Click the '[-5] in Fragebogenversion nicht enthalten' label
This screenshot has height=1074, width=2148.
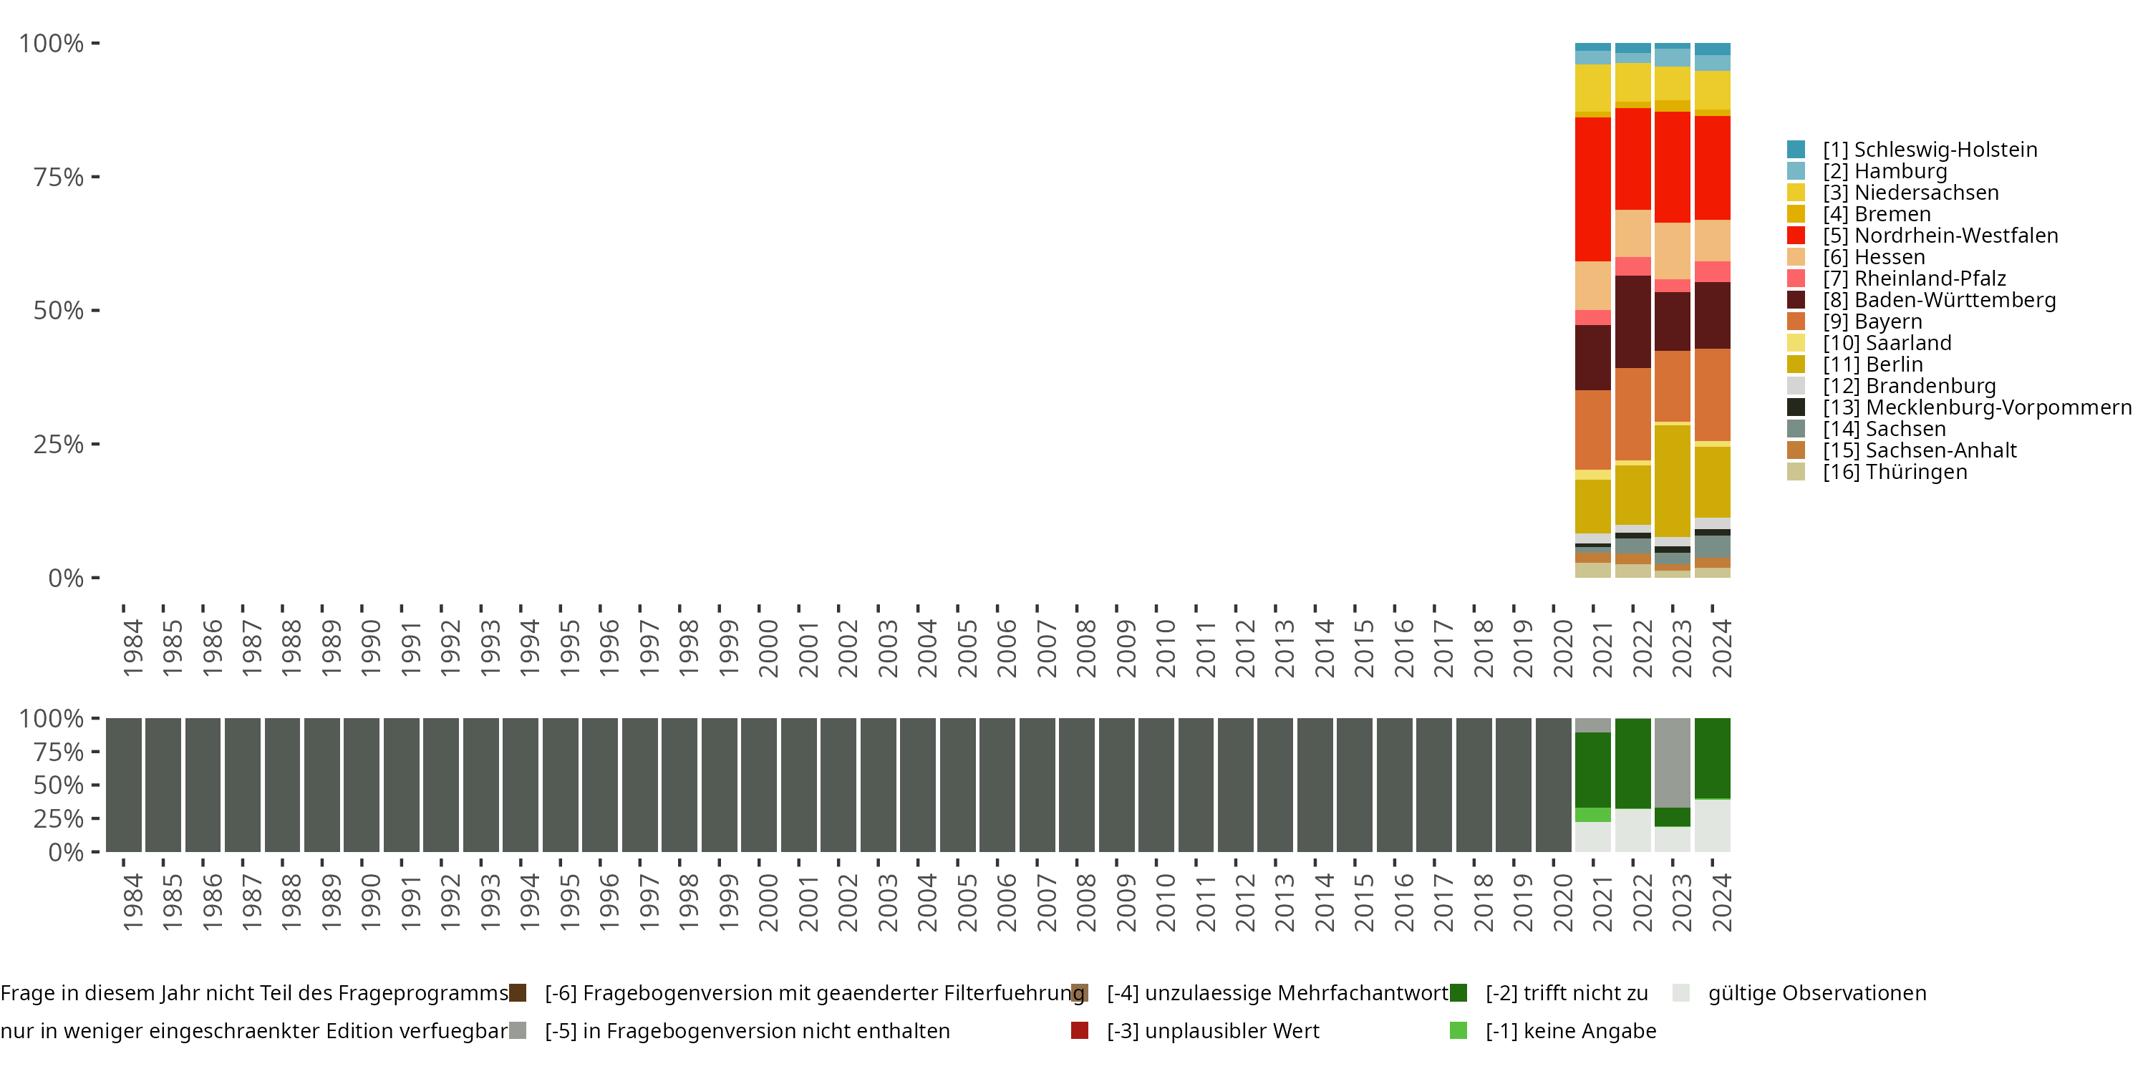(747, 1030)
